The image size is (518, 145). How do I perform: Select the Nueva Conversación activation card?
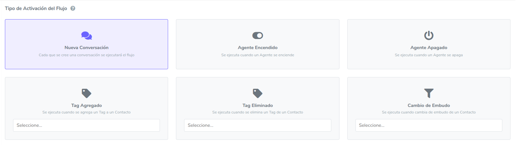[x=86, y=44]
